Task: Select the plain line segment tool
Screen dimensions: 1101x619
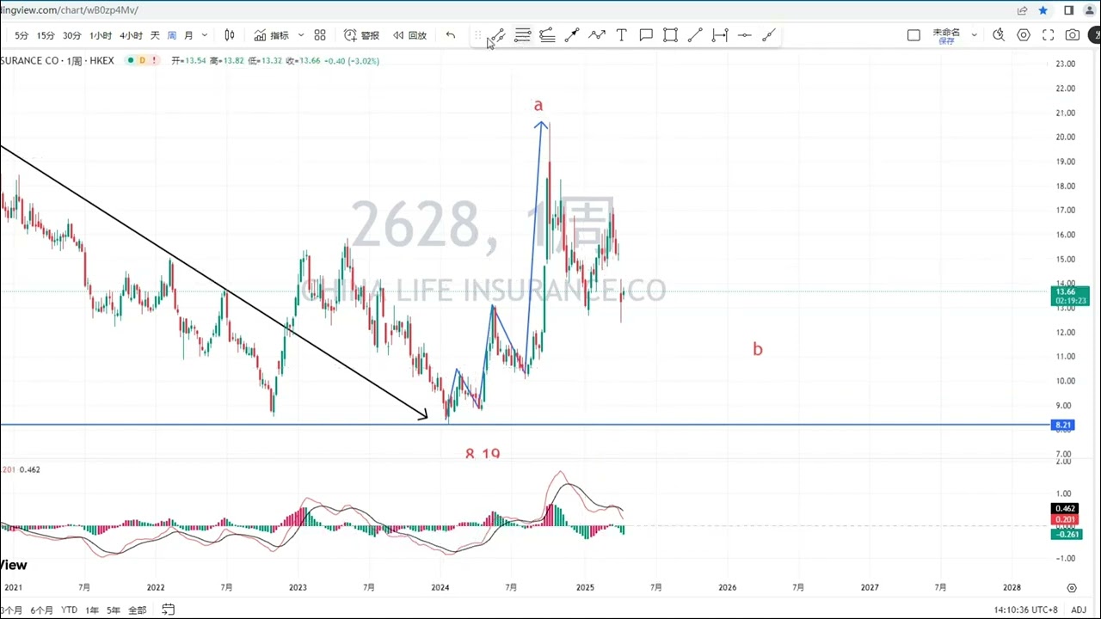Action: click(695, 35)
